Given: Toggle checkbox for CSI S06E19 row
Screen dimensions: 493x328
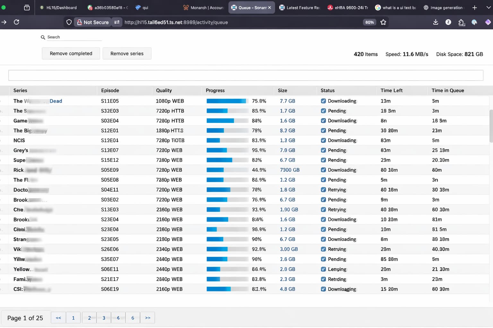Looking at the screenshot, I should tap(323, 289).
